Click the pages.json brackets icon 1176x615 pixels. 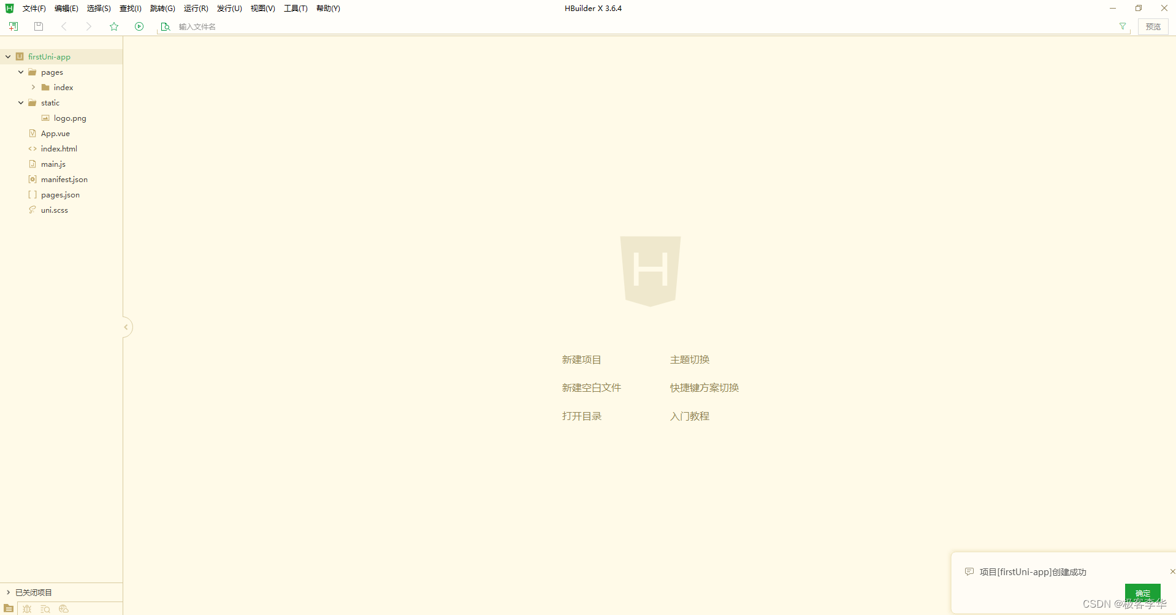(x=32, y=194)
